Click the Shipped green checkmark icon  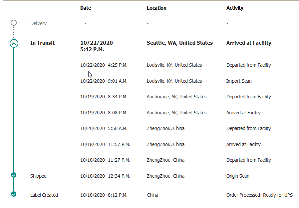(14, 175)
